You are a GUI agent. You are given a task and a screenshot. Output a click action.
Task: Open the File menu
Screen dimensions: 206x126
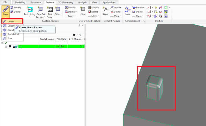(x=5, y=2)
